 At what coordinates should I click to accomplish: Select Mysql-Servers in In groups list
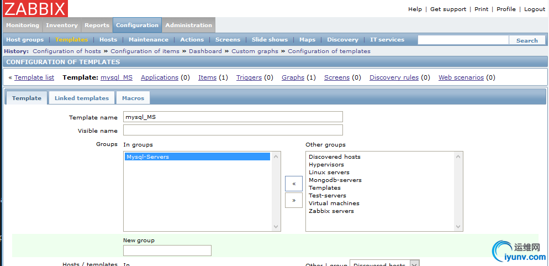click(198, 157)
